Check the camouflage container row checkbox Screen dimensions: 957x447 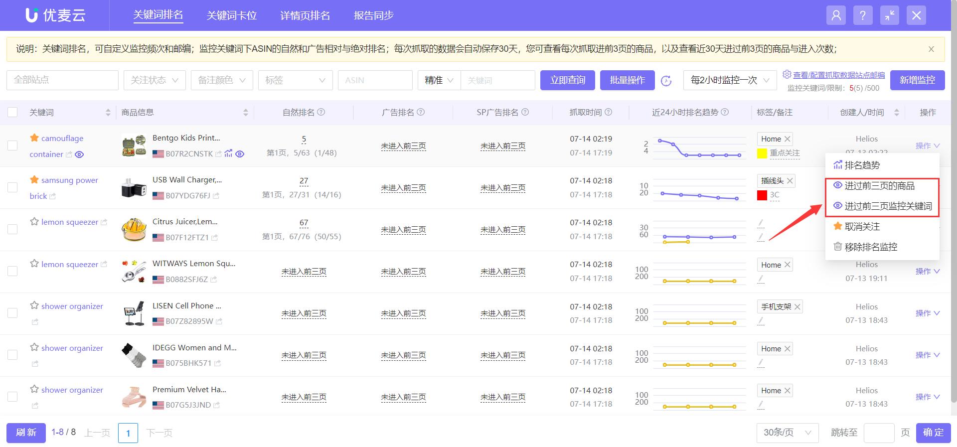point(12,146)
